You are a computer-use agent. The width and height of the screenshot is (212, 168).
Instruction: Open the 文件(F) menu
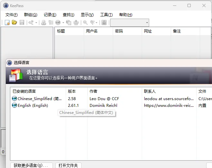coord(12,14)
